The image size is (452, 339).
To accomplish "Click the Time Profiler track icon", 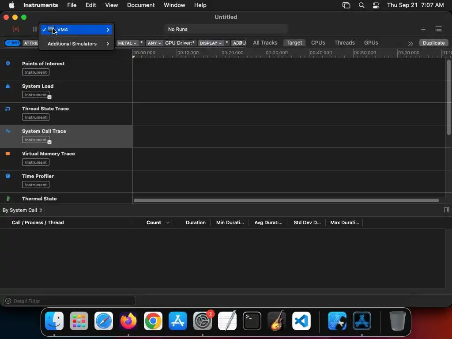I will tap(8, 176).
